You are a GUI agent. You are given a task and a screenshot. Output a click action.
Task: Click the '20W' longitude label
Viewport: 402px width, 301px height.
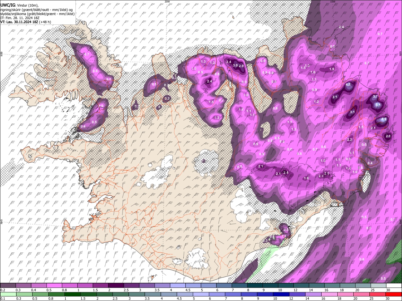pos(167,2)
